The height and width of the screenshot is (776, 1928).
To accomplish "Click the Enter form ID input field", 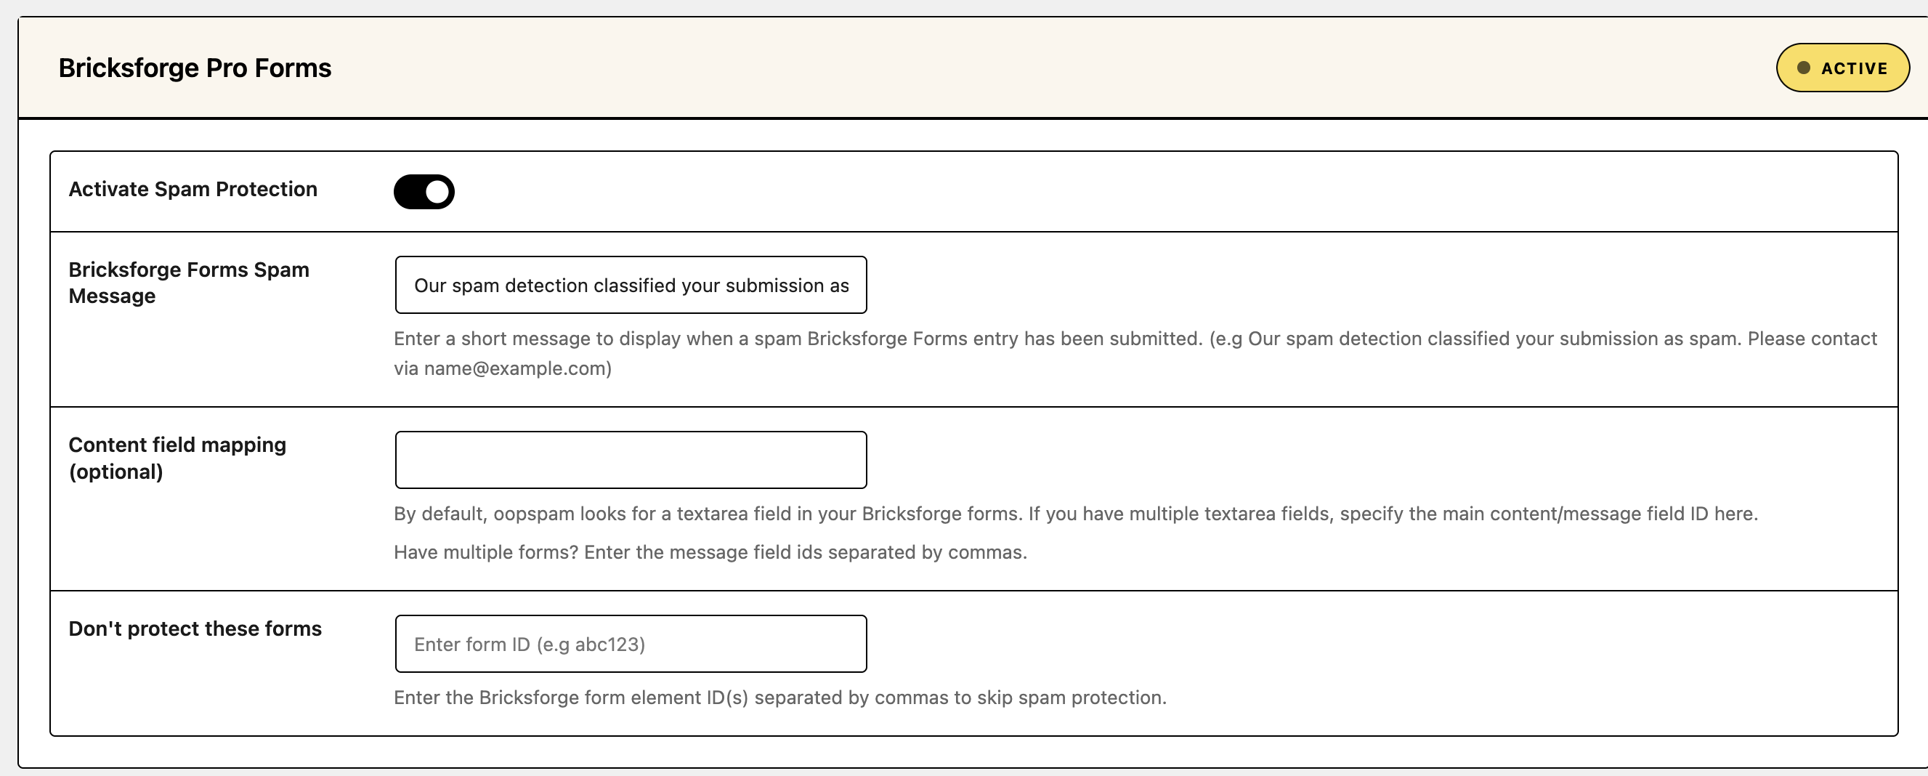I will coord(631,644).
